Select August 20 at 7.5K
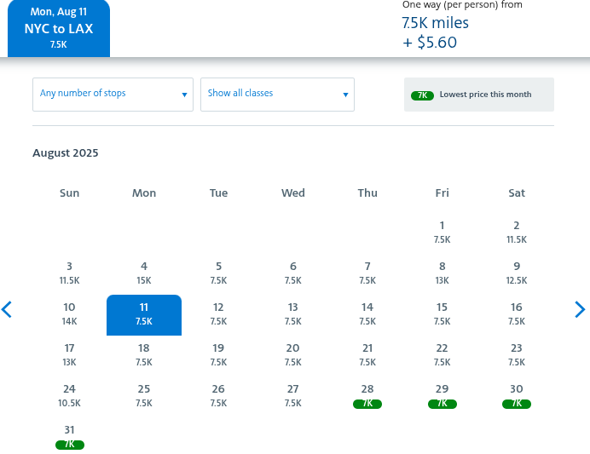Viewport: 590px width, 454px height. pos(292,356)
